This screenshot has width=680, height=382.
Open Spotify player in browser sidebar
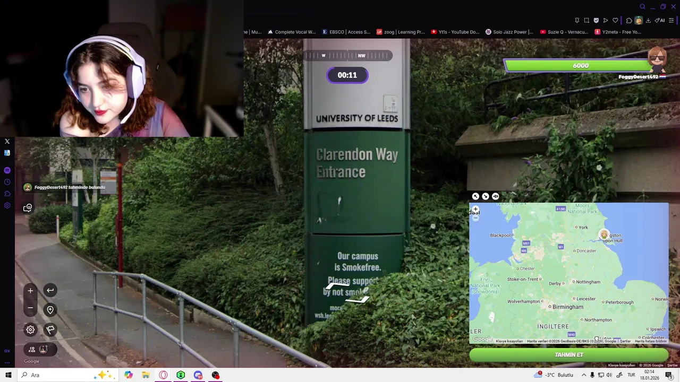coord(7,170)
